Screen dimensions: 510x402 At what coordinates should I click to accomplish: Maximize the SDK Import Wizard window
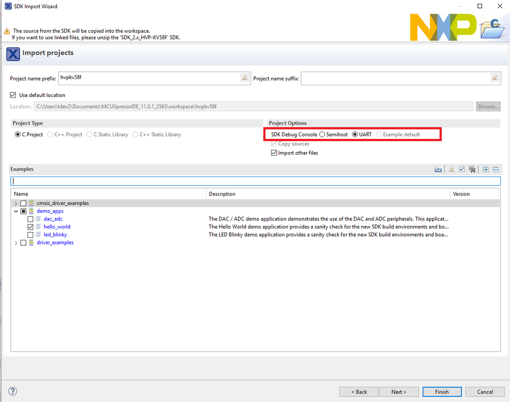(x=480, y=6)
